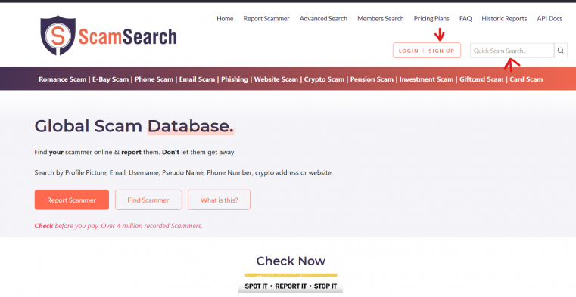The image size is (576, 297).
Task: Select E-Bay Scam category
Action: (111, 79)
